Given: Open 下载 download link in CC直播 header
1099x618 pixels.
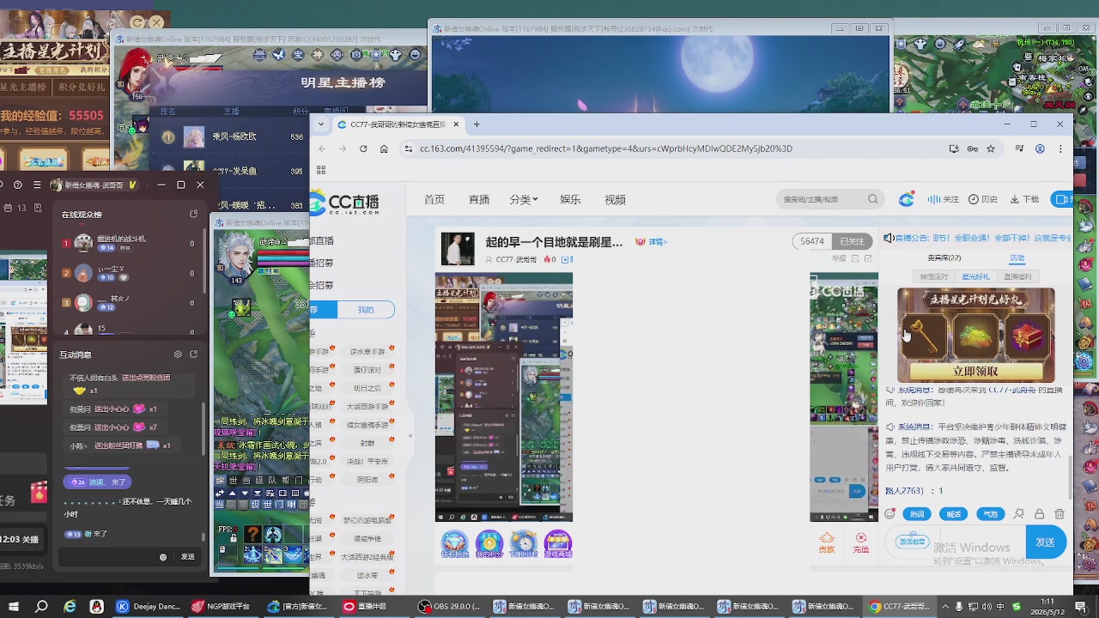Looking at the screenshot, I should (1024, 199).
